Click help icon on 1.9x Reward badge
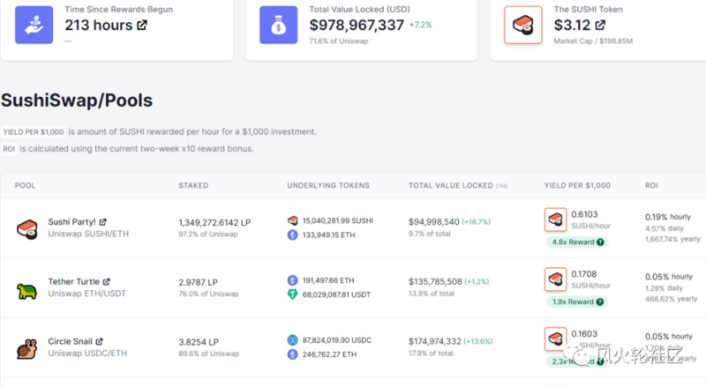Viewport: 706px width, 387px height. pos(600,302)
